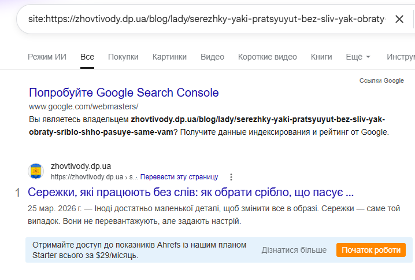415x280 pixels.
Task: Go to the Видео tab
Action: 212,57
